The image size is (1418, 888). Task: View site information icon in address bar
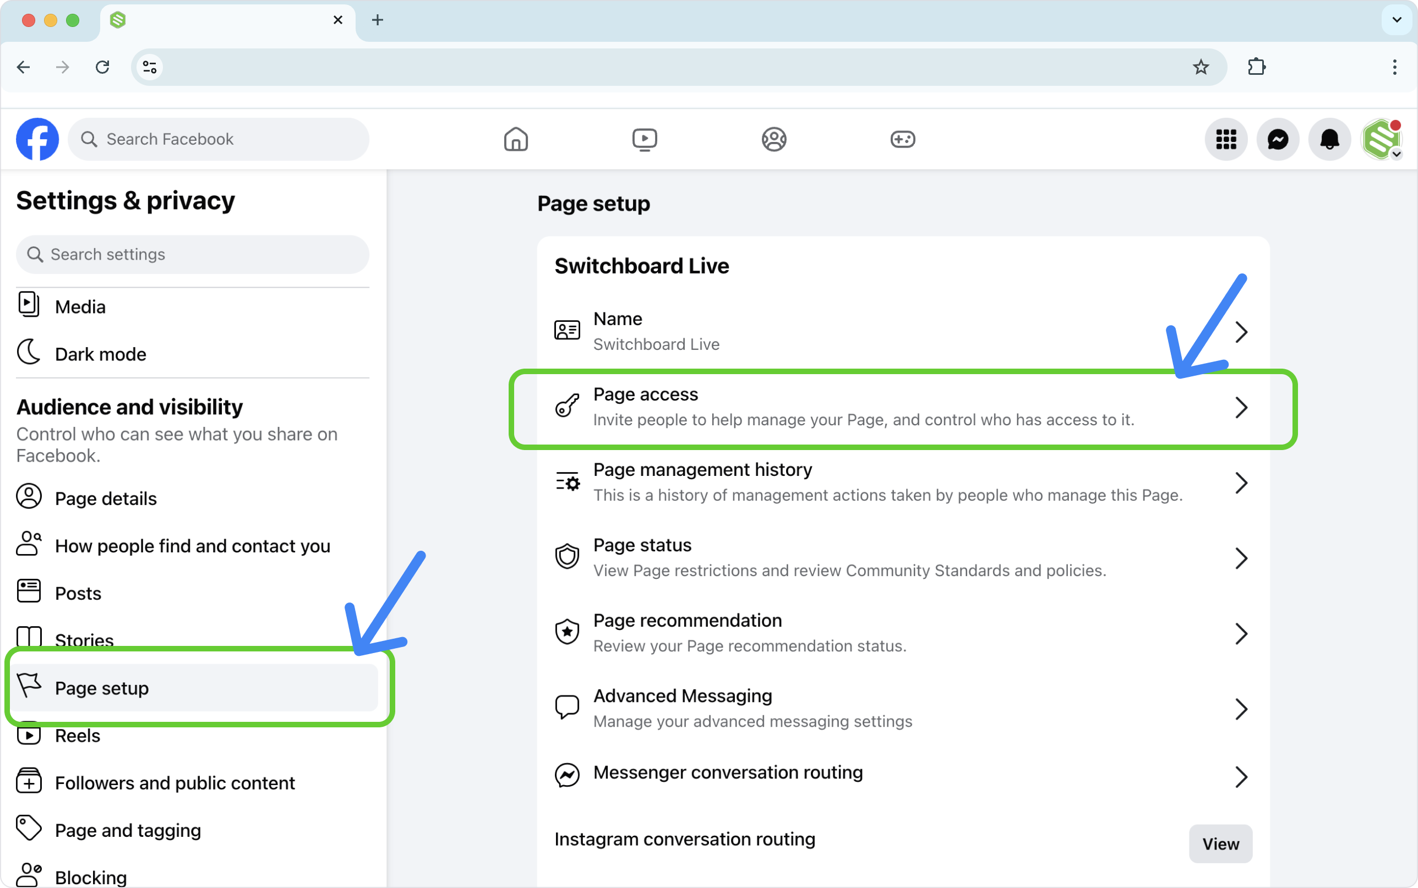click(150, 67)
